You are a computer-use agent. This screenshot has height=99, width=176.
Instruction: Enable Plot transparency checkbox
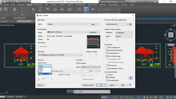(106, 53)
